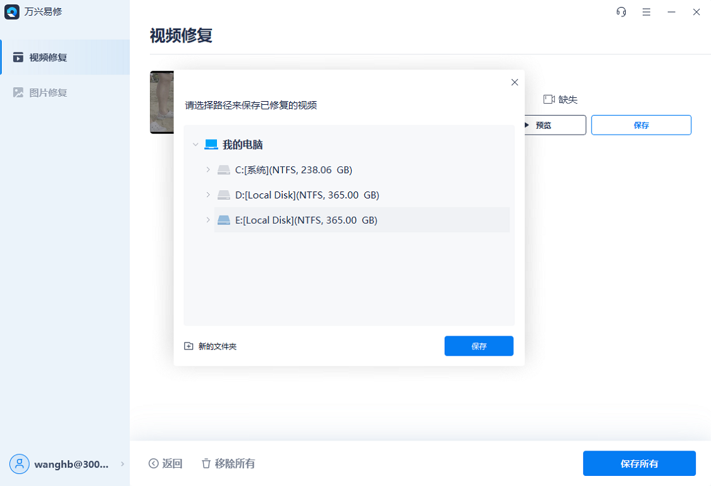Click the 移除所有 trash icon
Screen dimensions: 711x486
(207, 463)
